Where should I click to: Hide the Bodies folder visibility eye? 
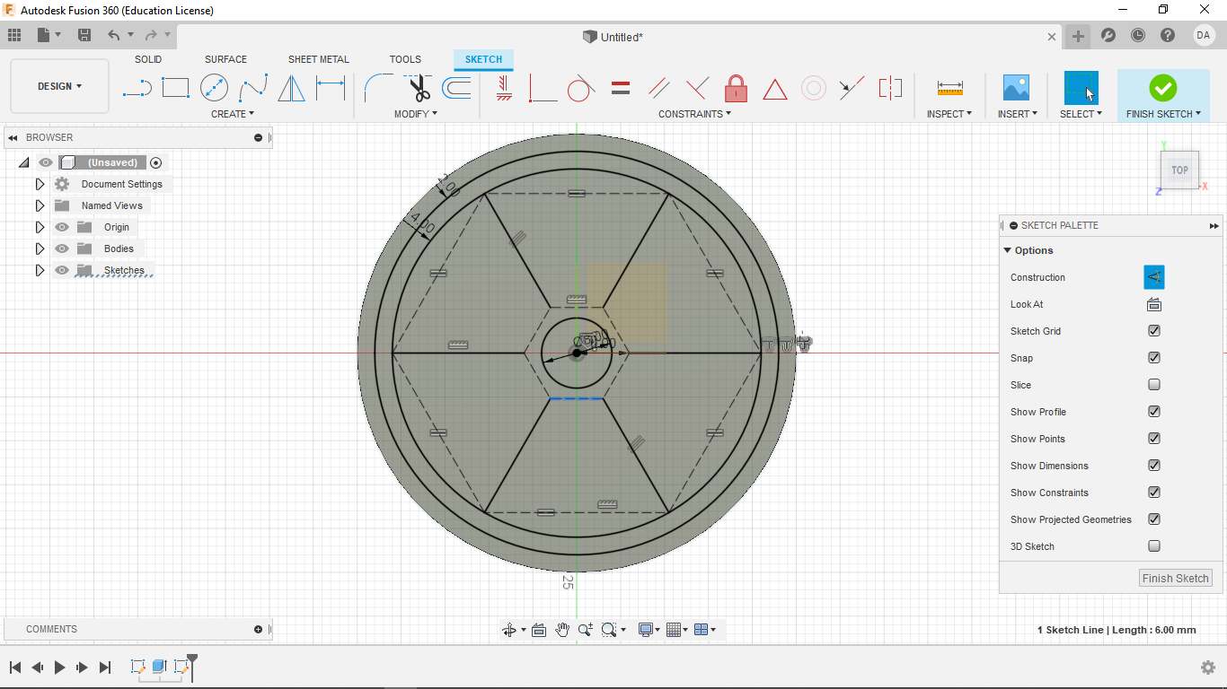pyautogui.click(x=62, y=249)
